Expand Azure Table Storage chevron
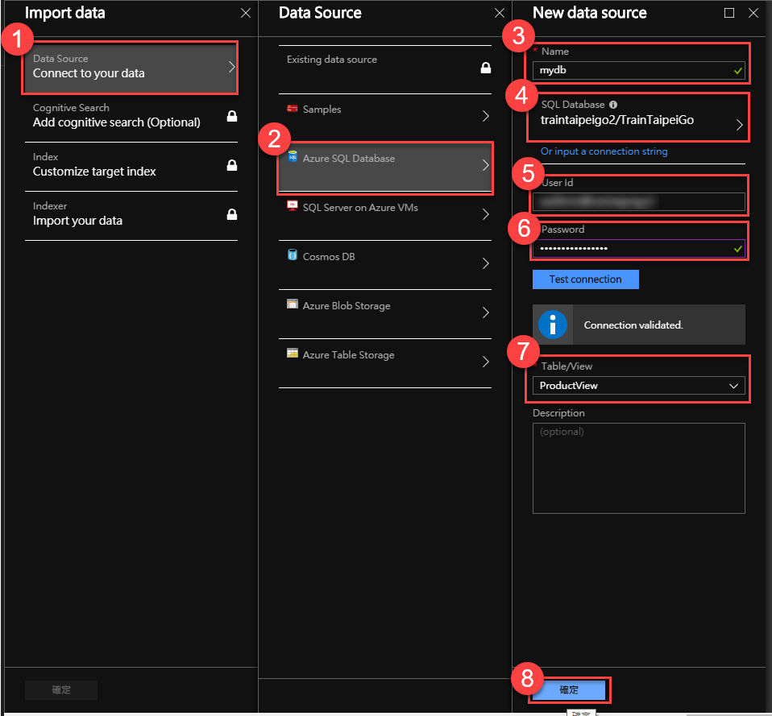 [485, 362]
